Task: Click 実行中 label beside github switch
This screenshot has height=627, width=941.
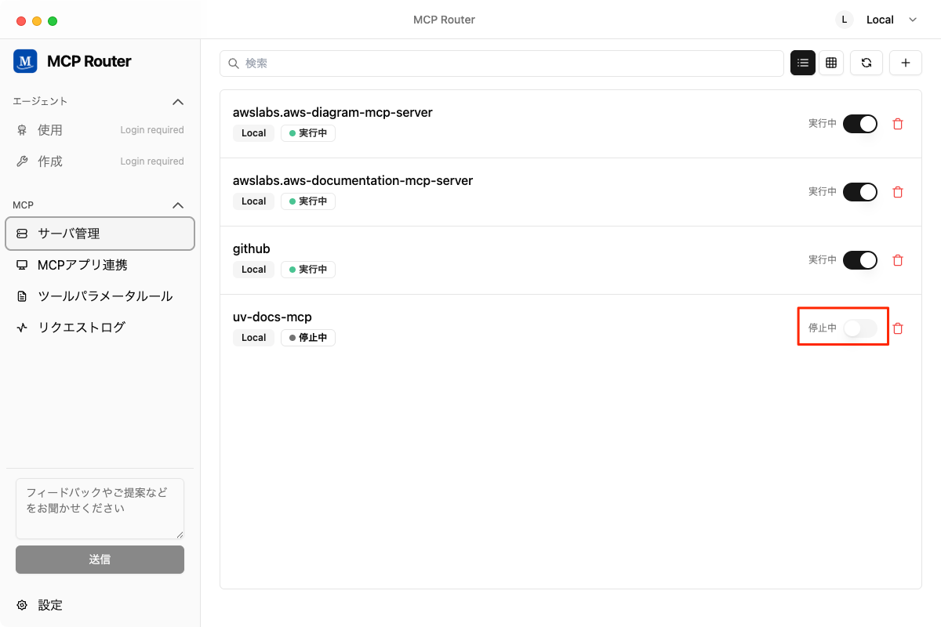Action: (823, 259)
